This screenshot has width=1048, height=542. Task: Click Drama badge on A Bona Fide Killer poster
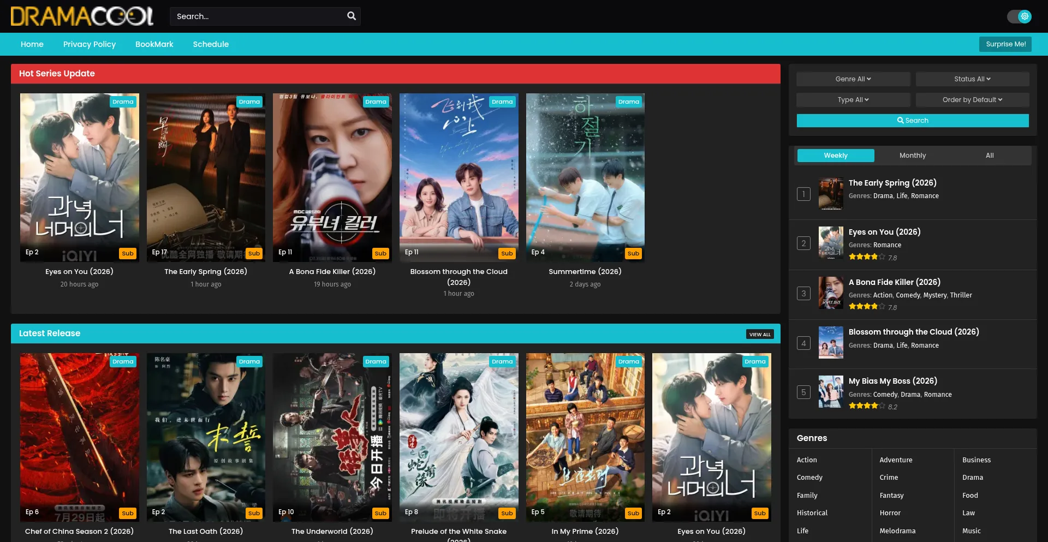(376, 102)
